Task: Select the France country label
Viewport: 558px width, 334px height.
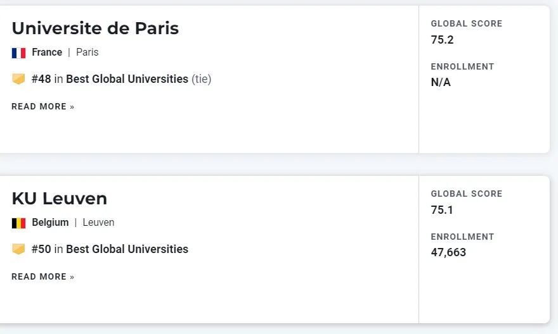Action: pyautogui.click(x=47, y=53)
